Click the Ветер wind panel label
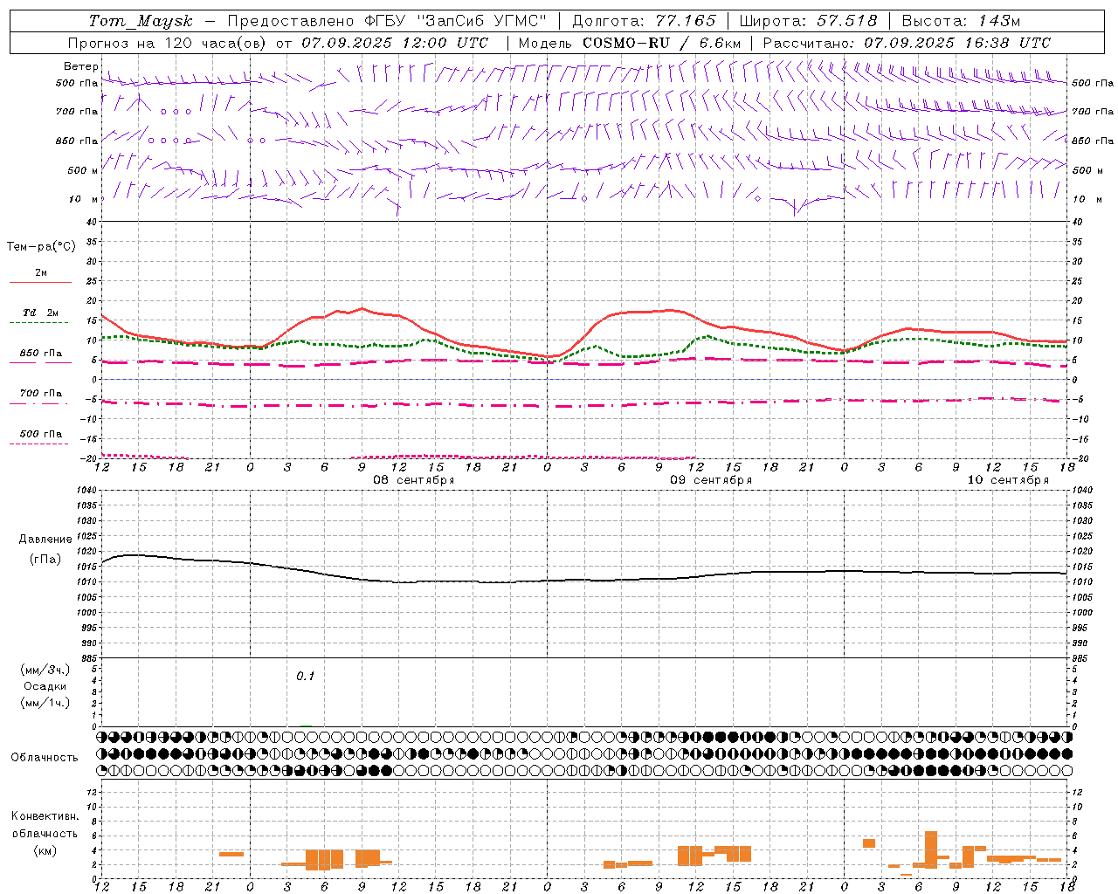 (x=81, y=66)
